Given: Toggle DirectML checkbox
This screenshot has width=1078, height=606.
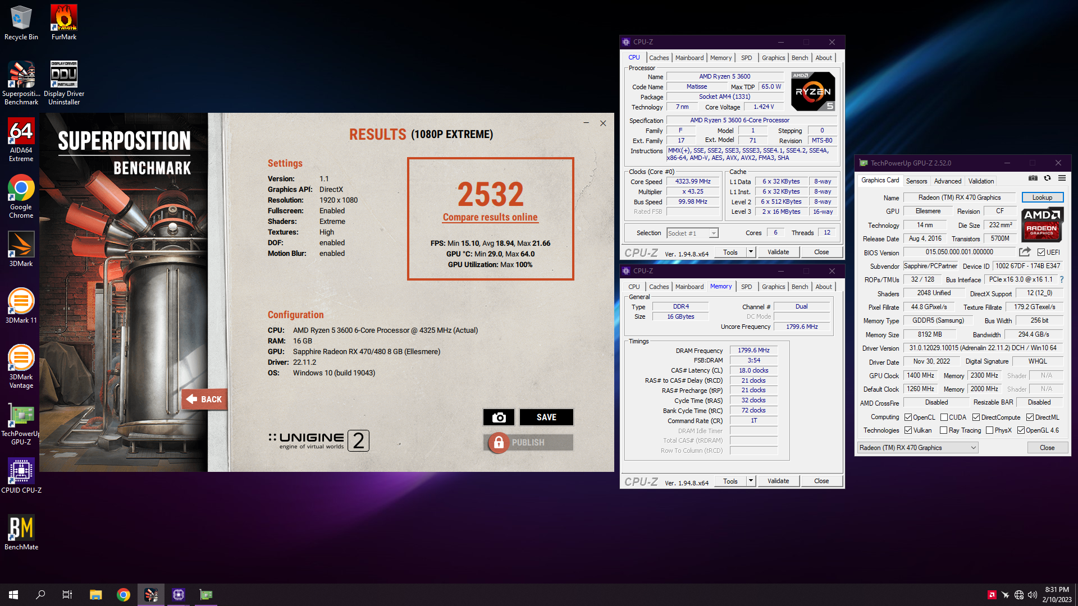Looking at the screenshot, I should 1030,417.
